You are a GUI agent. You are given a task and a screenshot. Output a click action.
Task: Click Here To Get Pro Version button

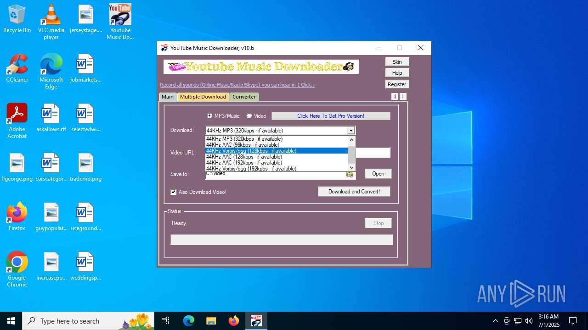tap(331, 116)
